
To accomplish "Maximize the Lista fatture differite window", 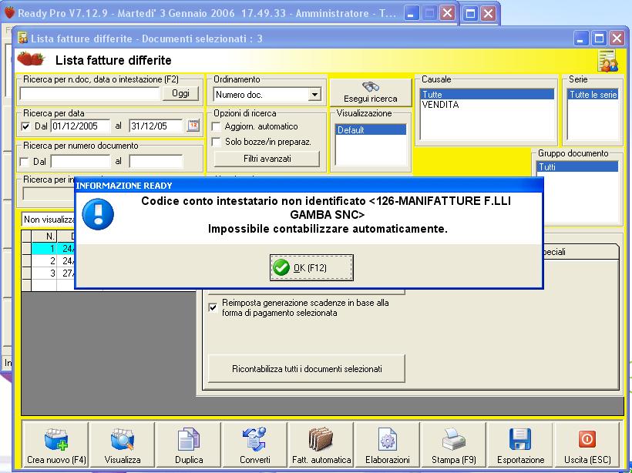I will pyautogui.click(x=599, y=39).
